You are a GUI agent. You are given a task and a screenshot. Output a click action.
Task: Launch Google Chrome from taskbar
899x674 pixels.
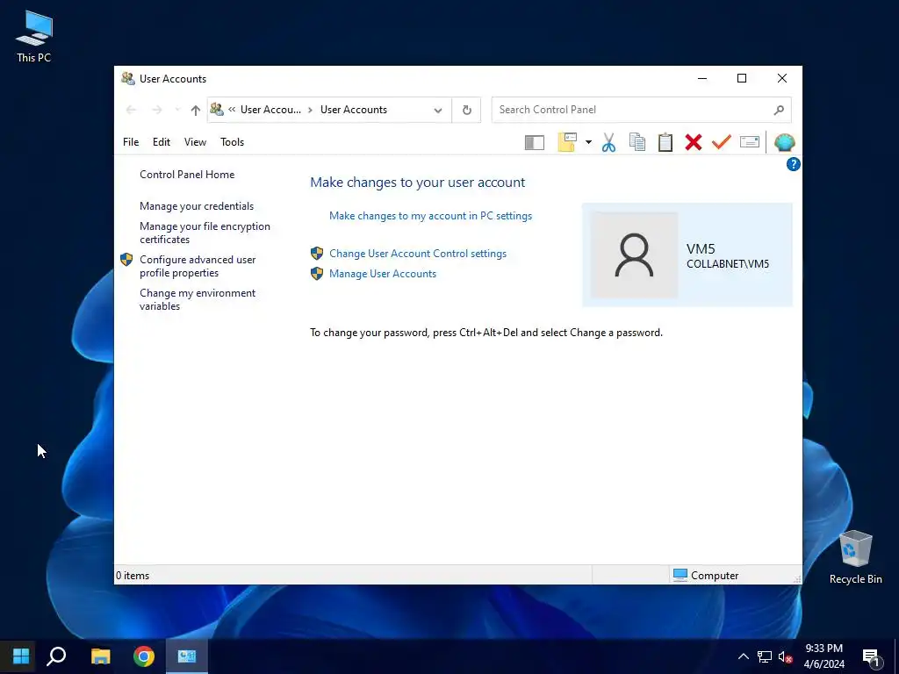[144, 656]
